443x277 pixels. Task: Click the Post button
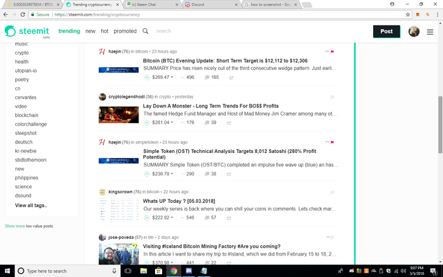coord(386,31)
